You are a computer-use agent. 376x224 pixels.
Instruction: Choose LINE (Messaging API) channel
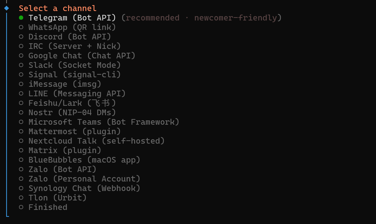(x=21, y=94)
